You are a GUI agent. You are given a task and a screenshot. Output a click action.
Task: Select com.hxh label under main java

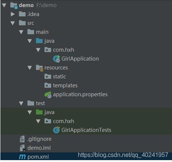tap(63, 50)
